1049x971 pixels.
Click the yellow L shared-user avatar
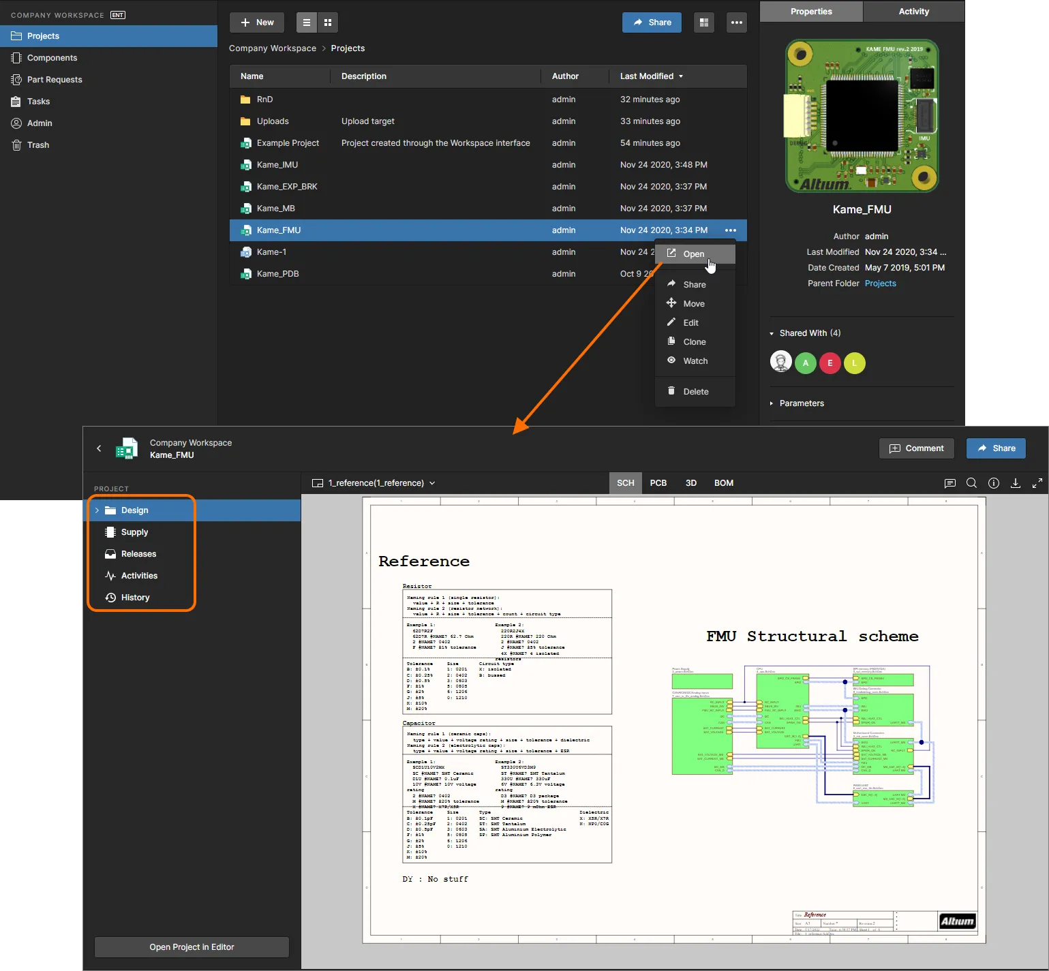(855, 363)
